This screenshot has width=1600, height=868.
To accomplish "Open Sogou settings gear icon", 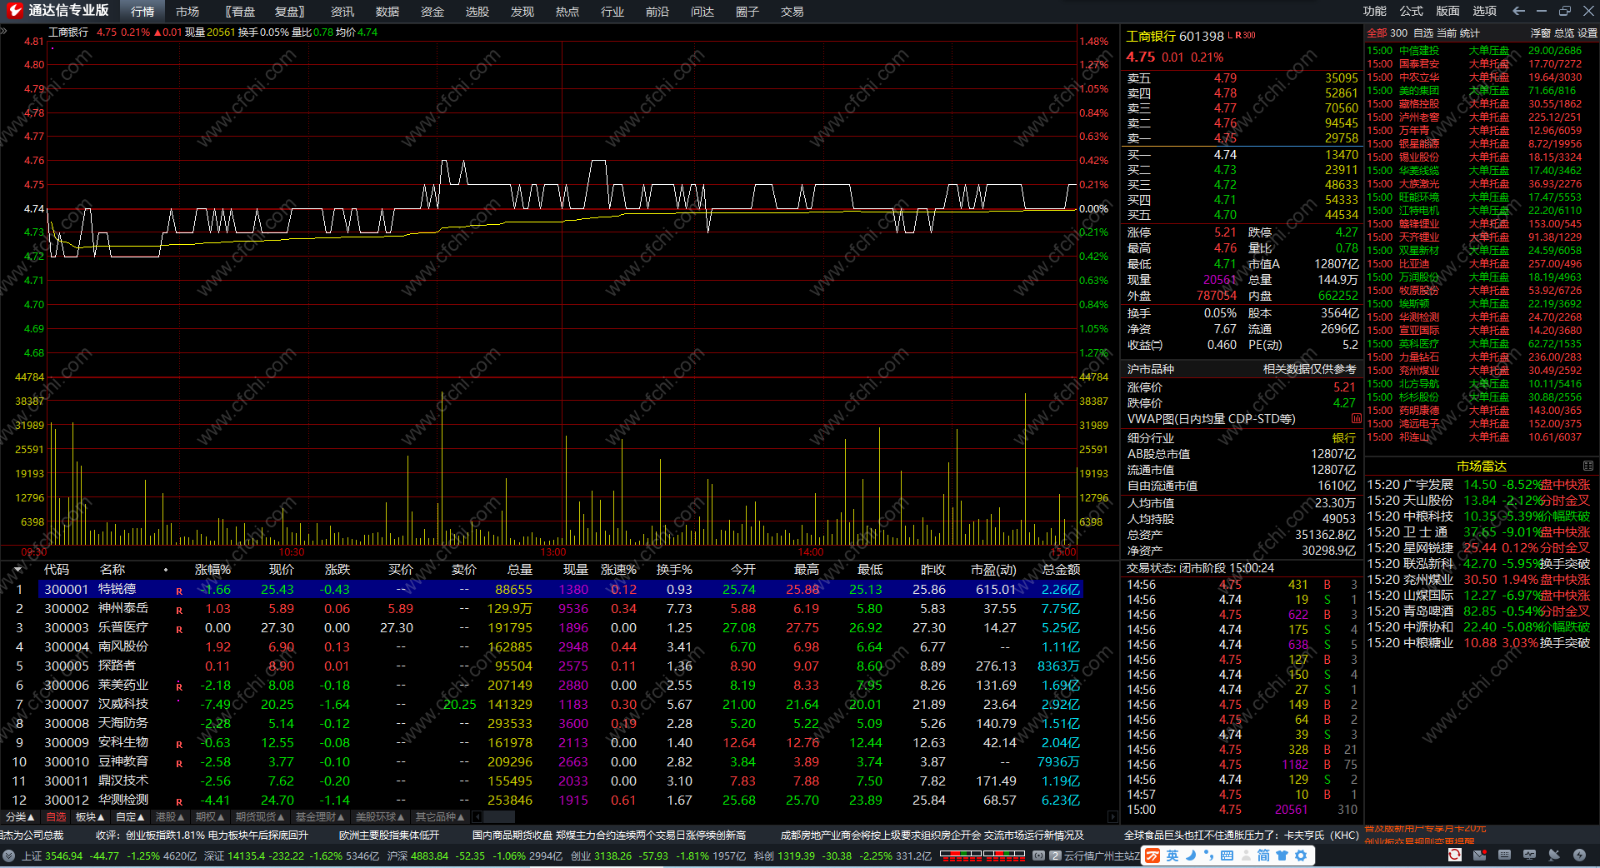I will point(1300,856).
